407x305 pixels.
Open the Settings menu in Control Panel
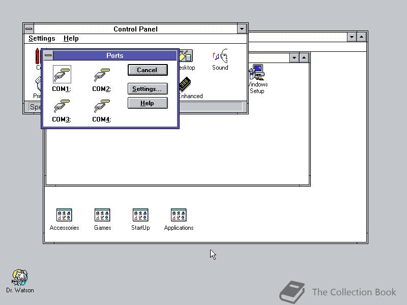tap(42, 39)
